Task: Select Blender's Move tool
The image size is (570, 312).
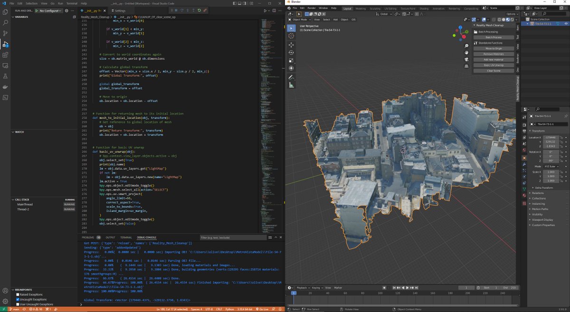Action: pos(291,45)
